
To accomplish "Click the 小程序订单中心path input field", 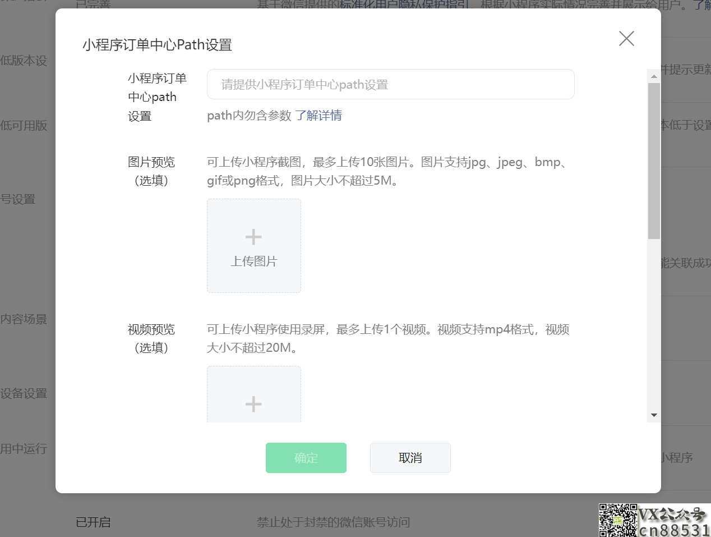I will [x=390, y=84].
